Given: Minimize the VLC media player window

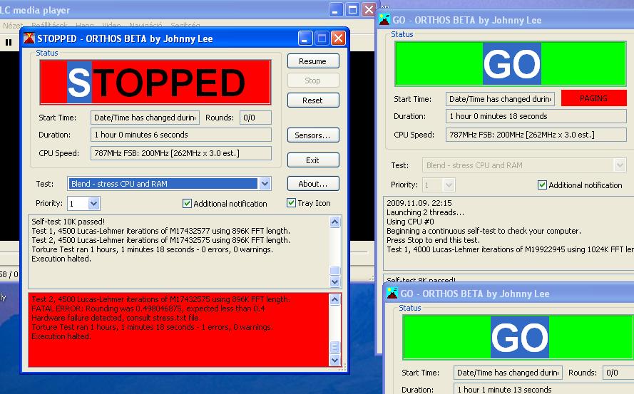Looking at the screenshot, I should (x=336, y=10).
